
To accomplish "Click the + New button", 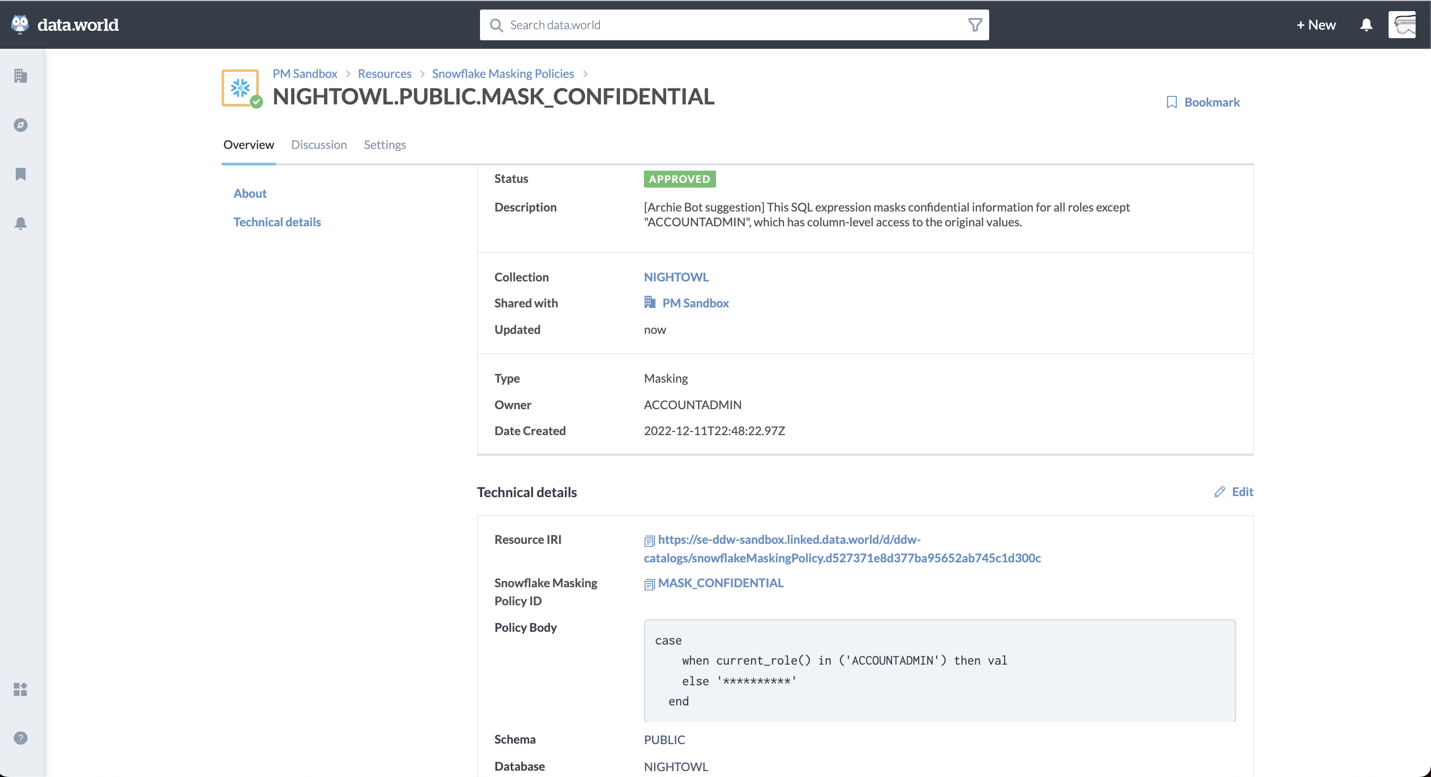I will pos(1316,25).
